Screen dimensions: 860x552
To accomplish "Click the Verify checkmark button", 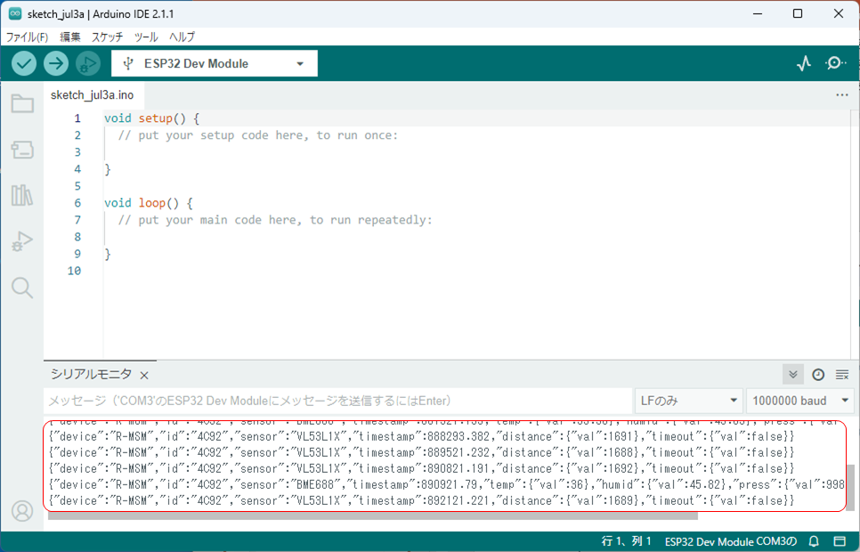I will [x=24, y=63].
